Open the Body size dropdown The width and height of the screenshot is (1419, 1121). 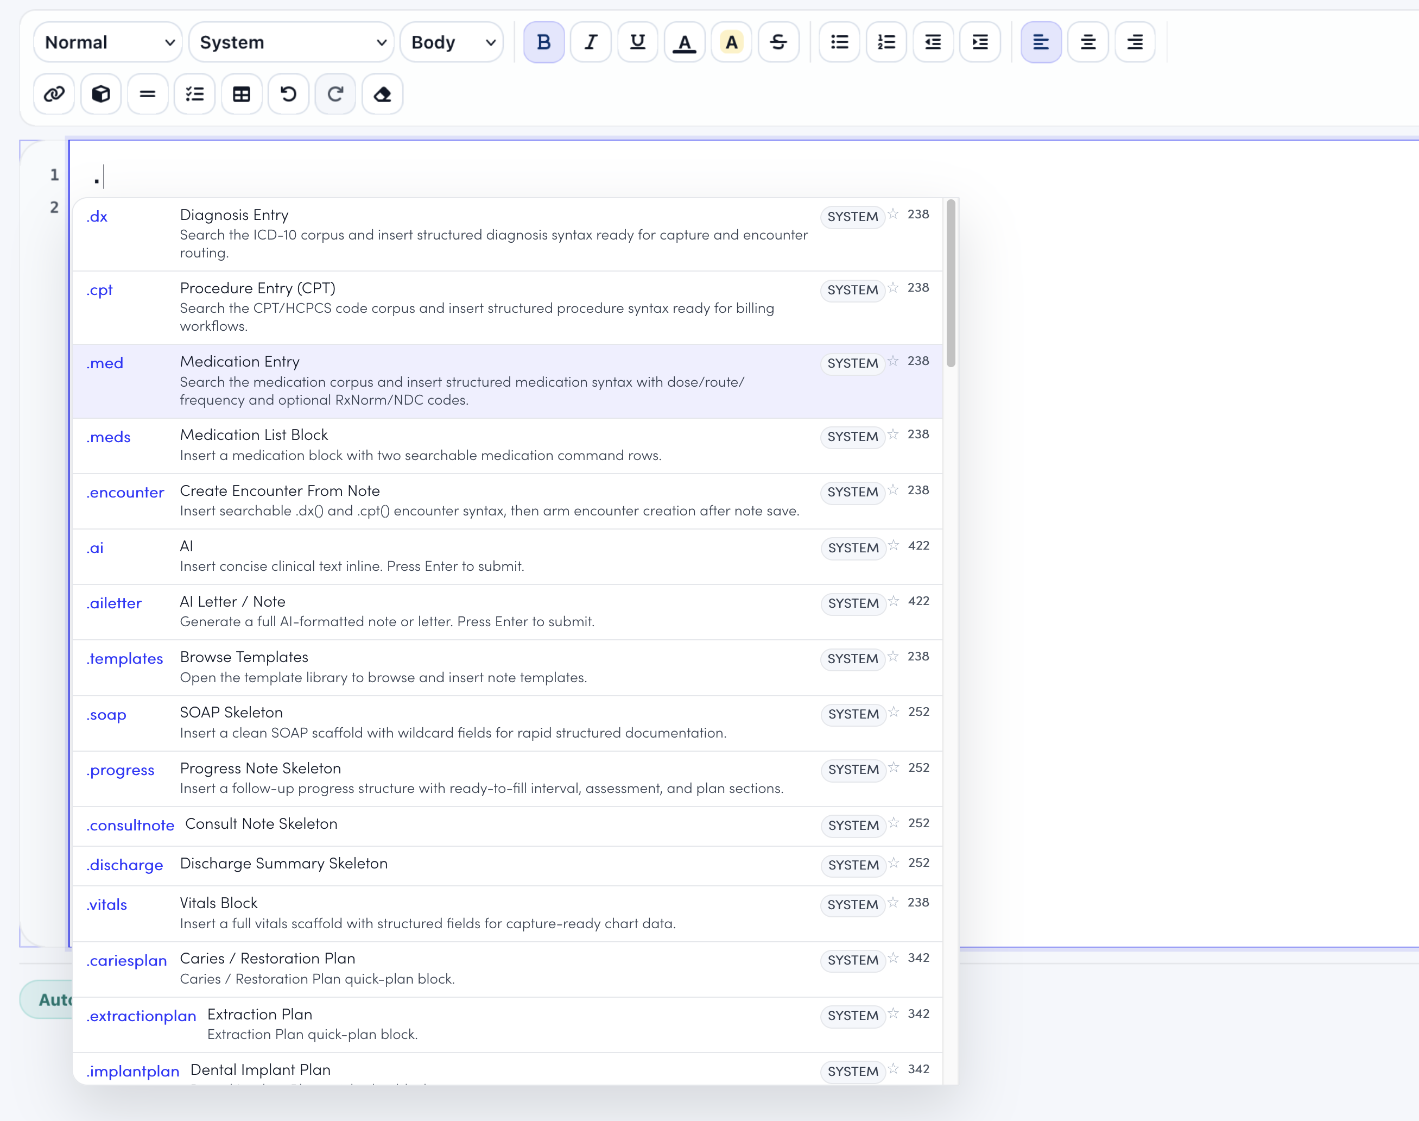[x=451, y=42]
